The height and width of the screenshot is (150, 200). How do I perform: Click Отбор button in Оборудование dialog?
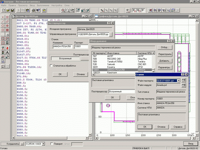point(165,47)
